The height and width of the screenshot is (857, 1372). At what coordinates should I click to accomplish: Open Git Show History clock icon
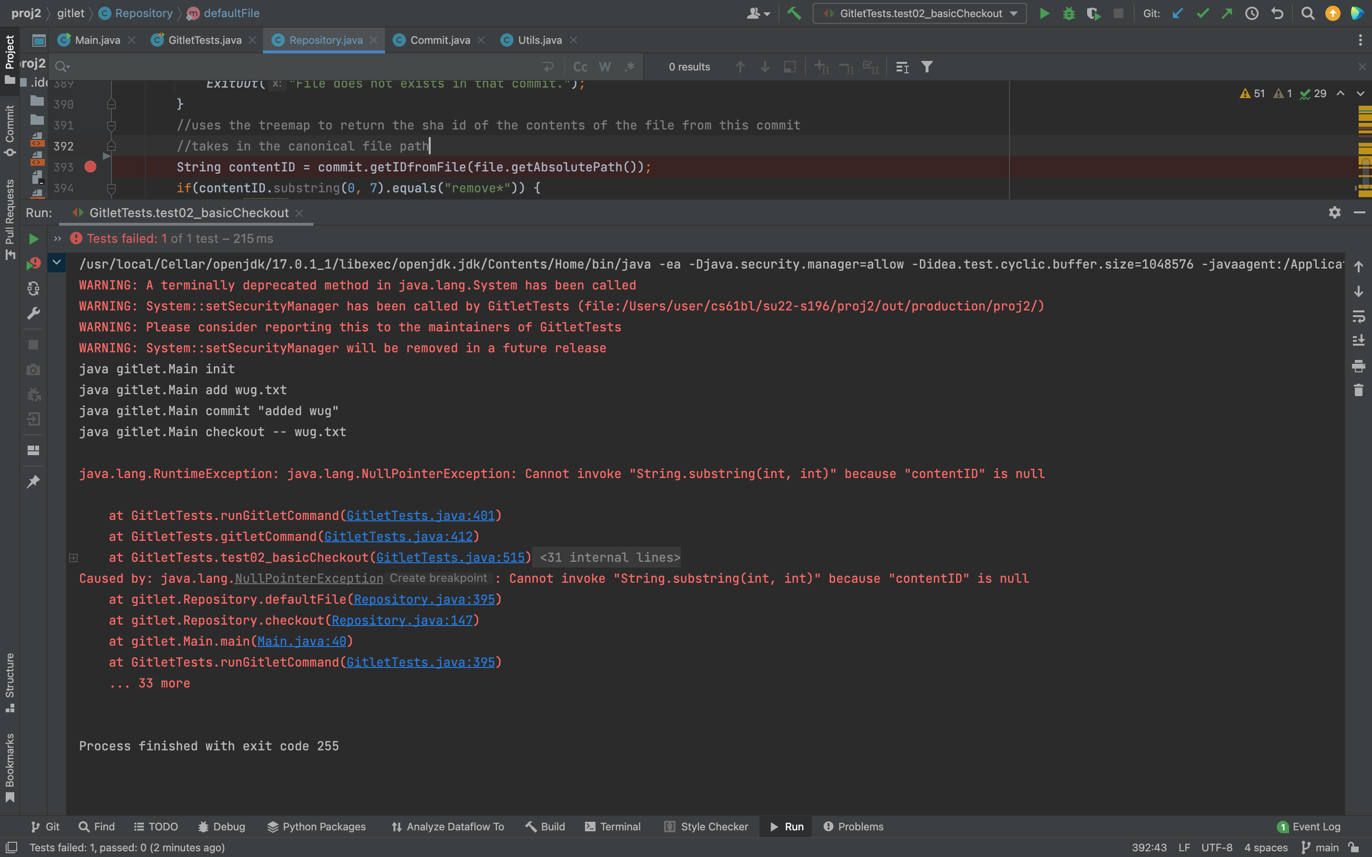pos(1252,13)
